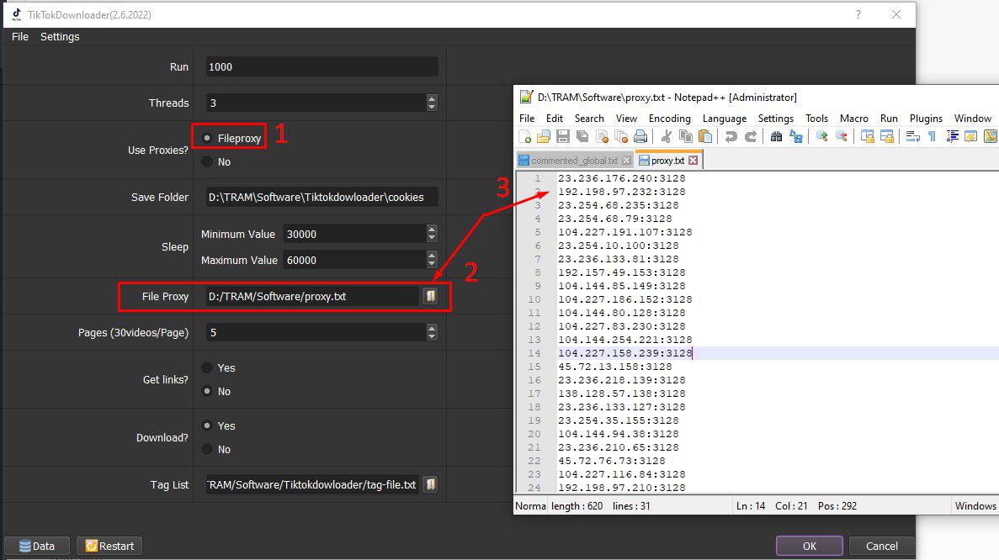Decrease Sleep Maximum Value spinner
999x560 pixels.
[x=432, y=263]
